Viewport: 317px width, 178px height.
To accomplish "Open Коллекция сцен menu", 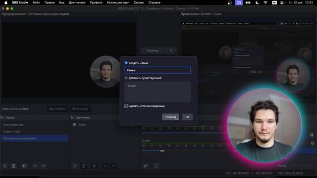I will tap(118, 2).
